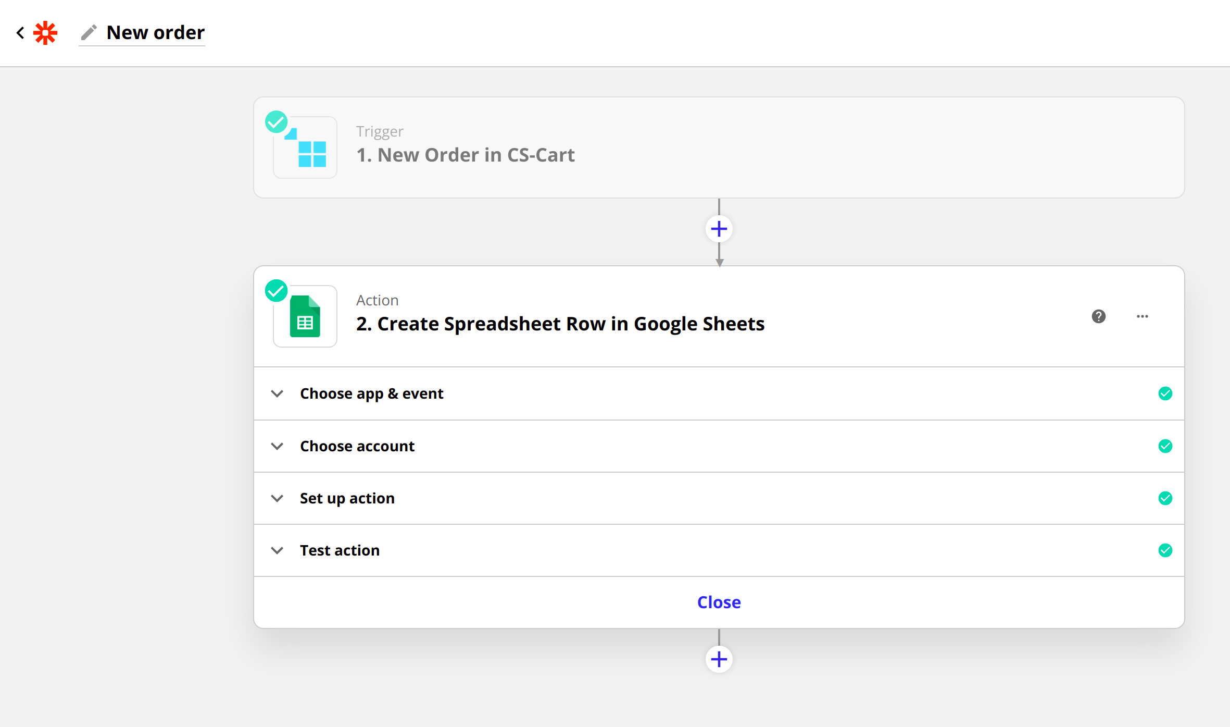Viewport: 1230px width, 727px height.
Task: Open the Test action section
Action: tap(340, 550)
